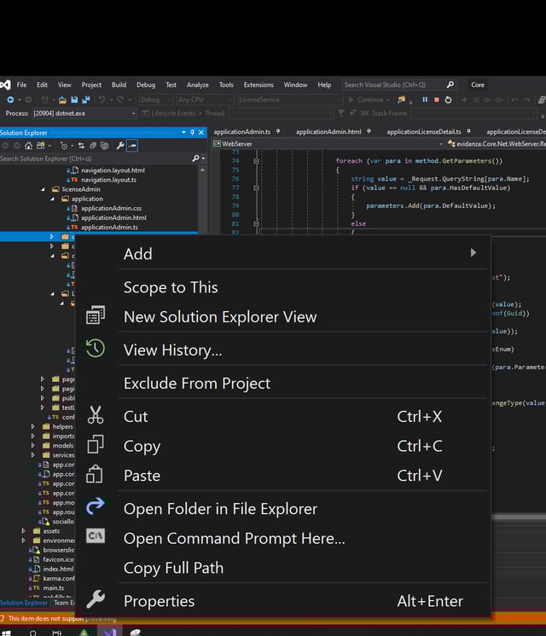Open the WebServer project scope dropdown
The width and height of the screenshot is (546, 636).
(x=441, y=144)
